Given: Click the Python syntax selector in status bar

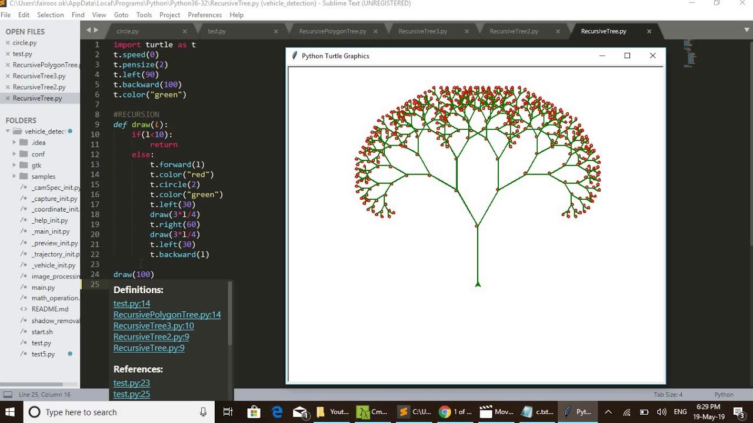Looking at the screenshot, I should tap(724, 395).
